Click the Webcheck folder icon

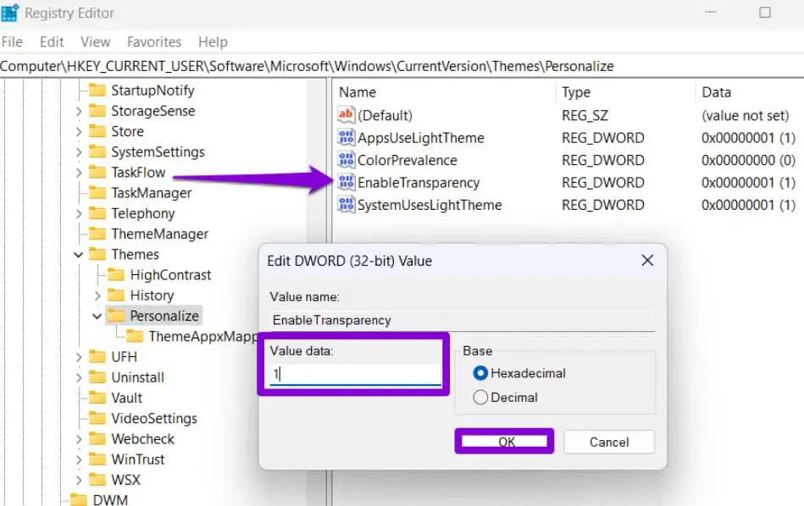coord(97,438)
